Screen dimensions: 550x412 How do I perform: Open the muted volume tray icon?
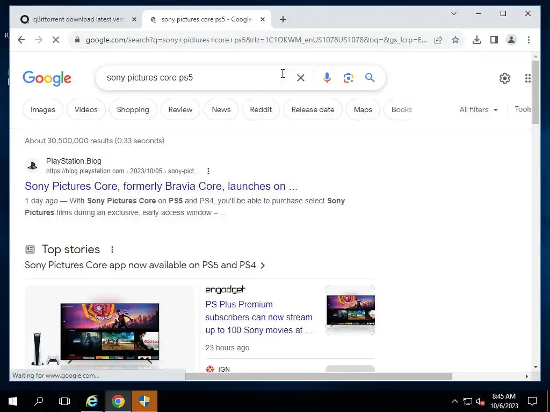tap(481, 401)
